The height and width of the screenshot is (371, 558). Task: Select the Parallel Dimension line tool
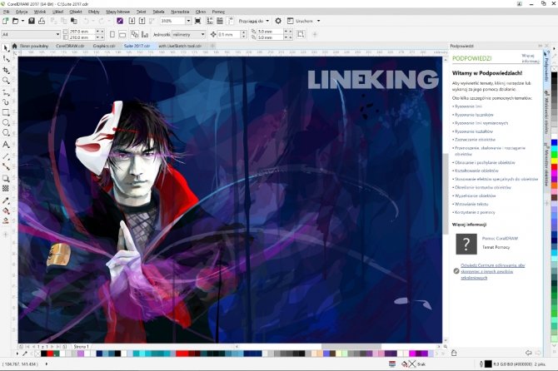pyautogui.click(x=6, y=156)
